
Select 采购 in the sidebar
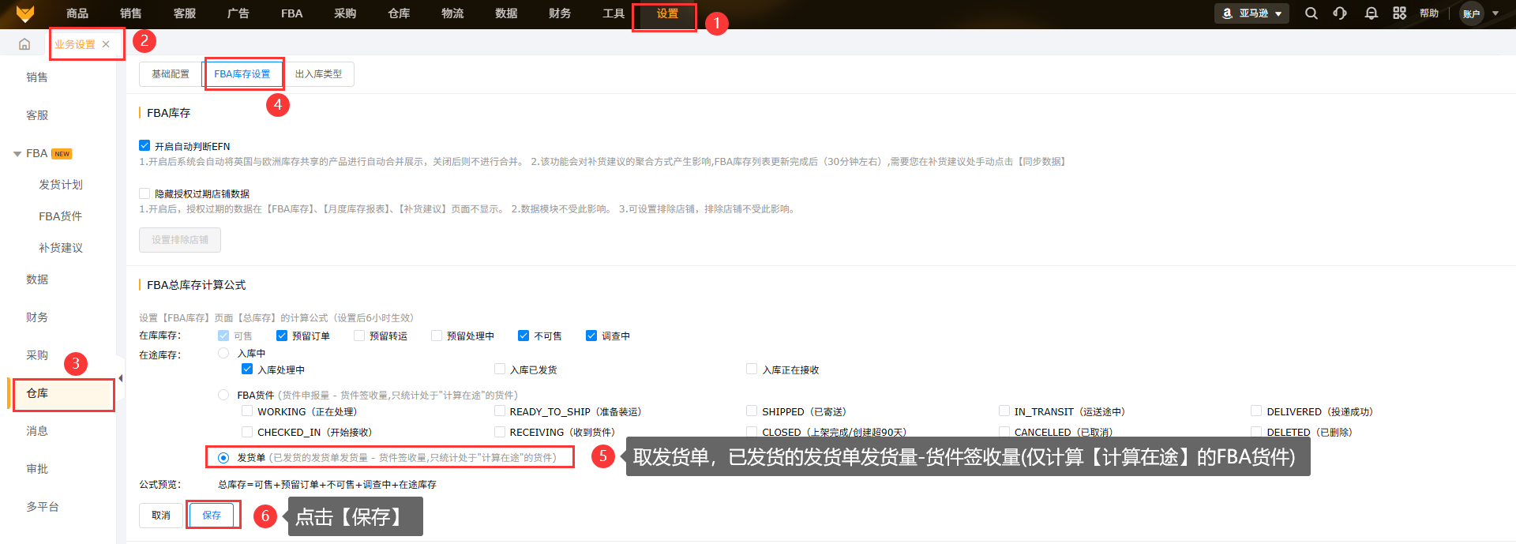tap(37, 355)
